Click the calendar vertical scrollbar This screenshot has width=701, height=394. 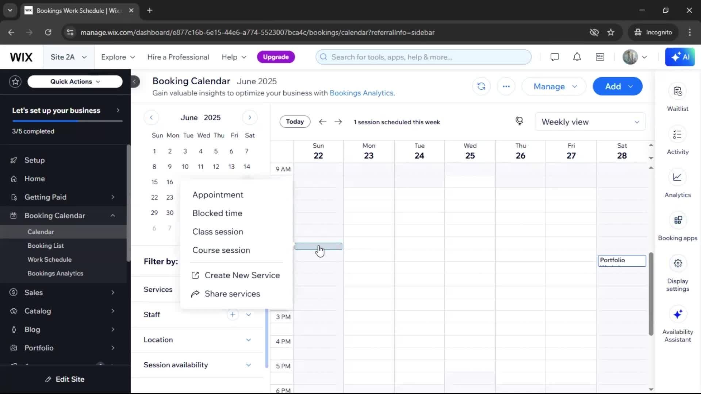651,294
